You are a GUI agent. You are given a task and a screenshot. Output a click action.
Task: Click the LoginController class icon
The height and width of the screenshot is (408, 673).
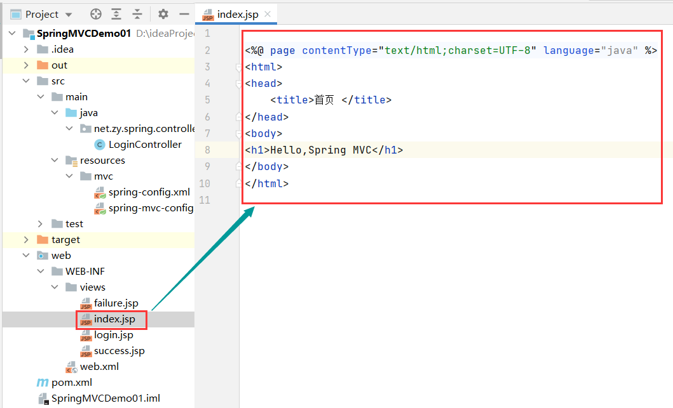(x=100, y=145)
